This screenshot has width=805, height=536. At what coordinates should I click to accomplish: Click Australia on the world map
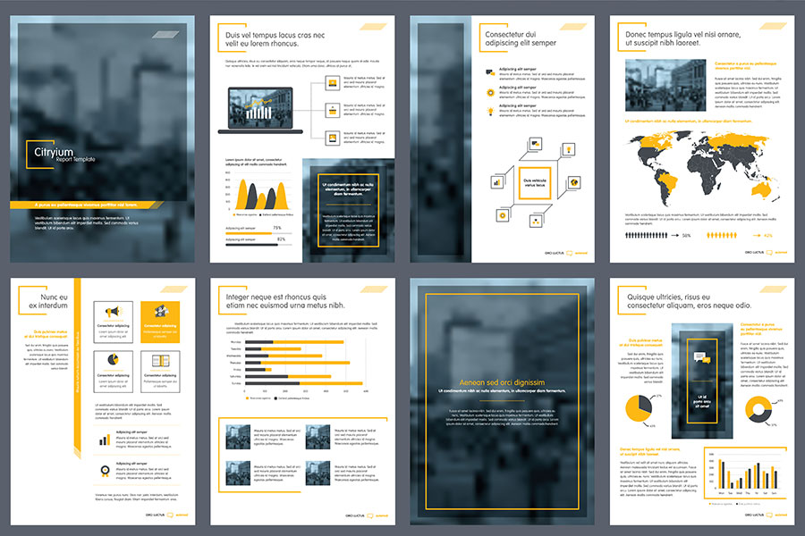[763, 191]
